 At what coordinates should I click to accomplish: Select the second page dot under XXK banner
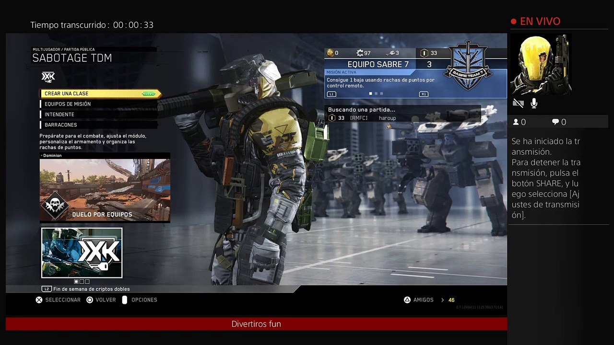tap(82, 282)
